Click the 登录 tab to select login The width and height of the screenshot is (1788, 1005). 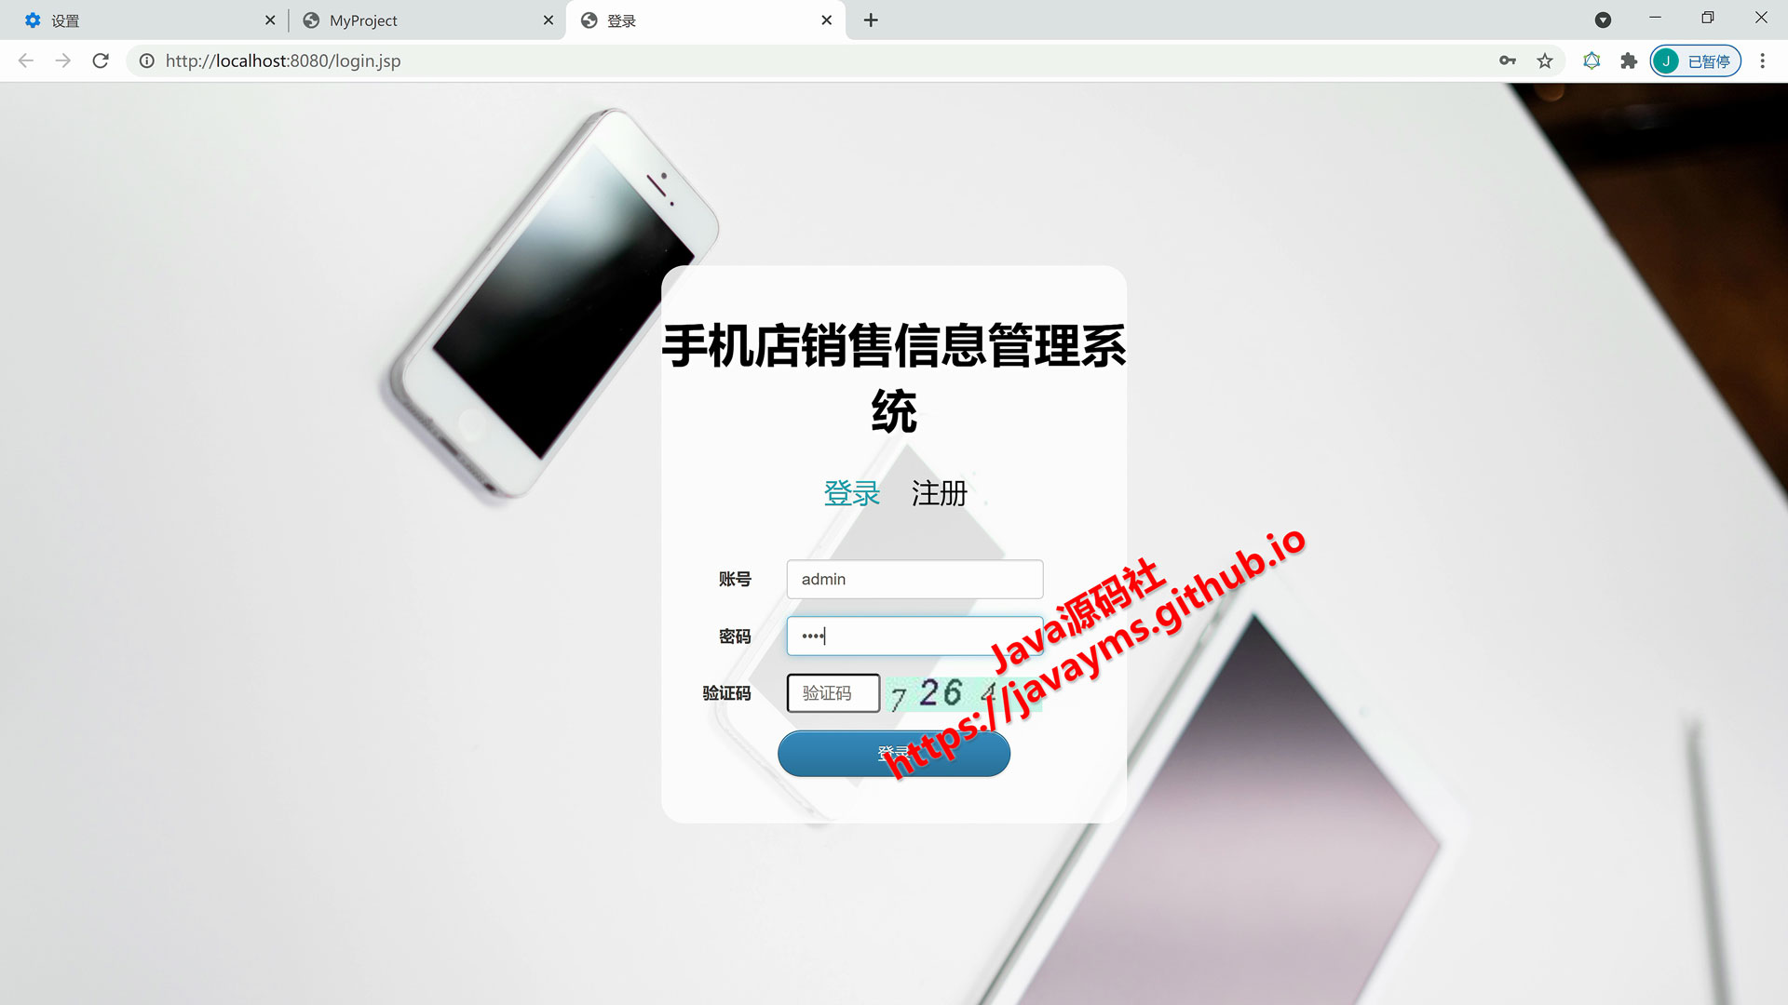coord(851,493)
